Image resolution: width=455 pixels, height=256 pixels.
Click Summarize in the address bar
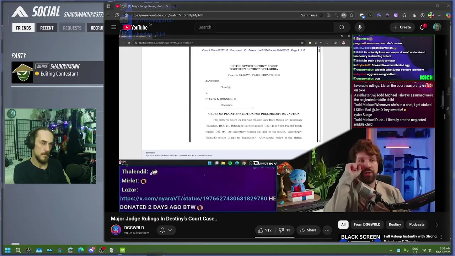coord(309,15)
